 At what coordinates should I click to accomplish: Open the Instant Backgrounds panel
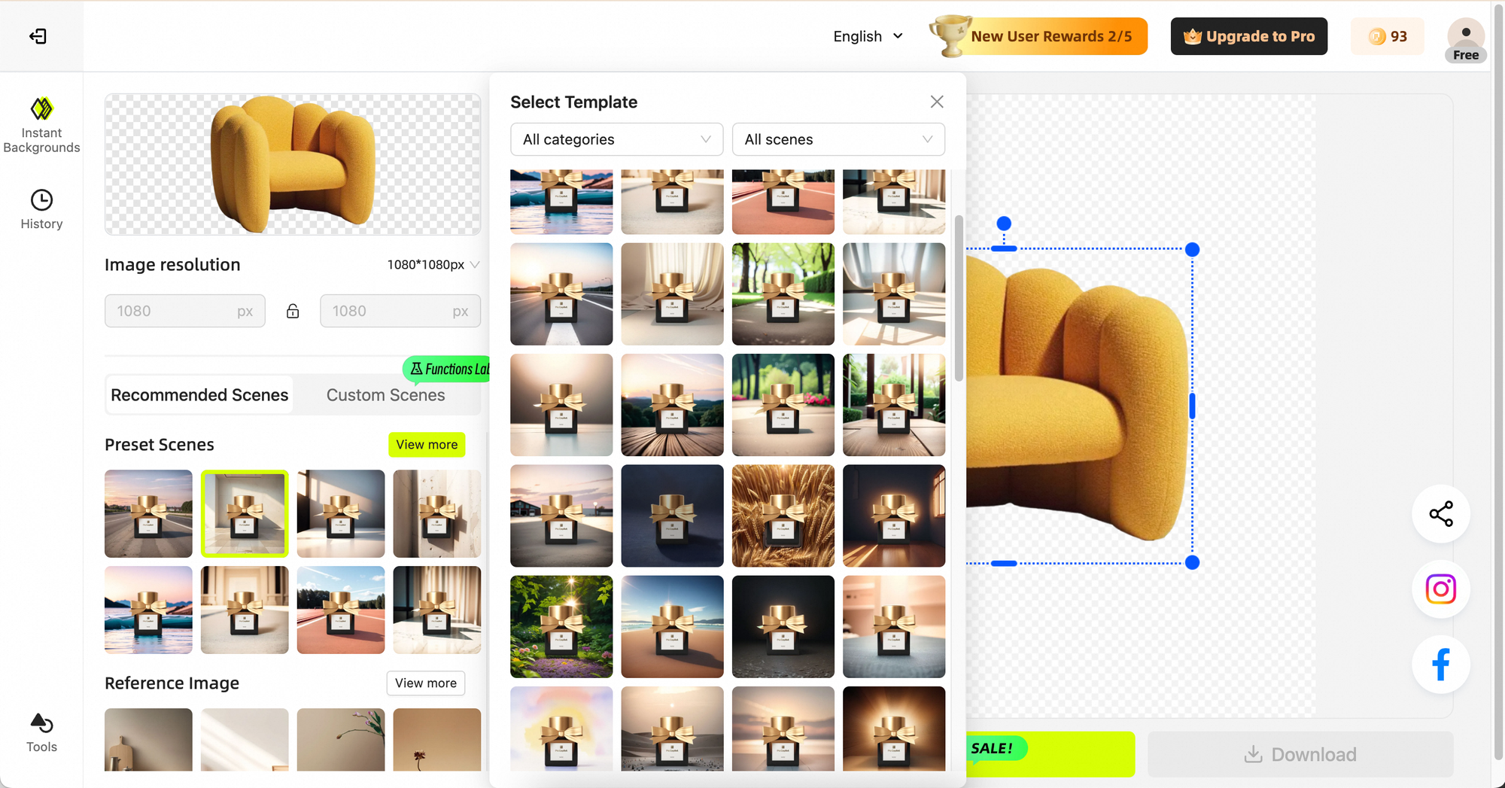tap(41, 124)
